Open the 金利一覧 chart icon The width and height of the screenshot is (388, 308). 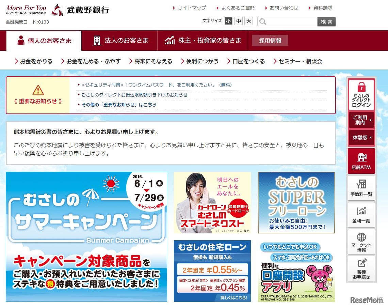coord(361,211)
